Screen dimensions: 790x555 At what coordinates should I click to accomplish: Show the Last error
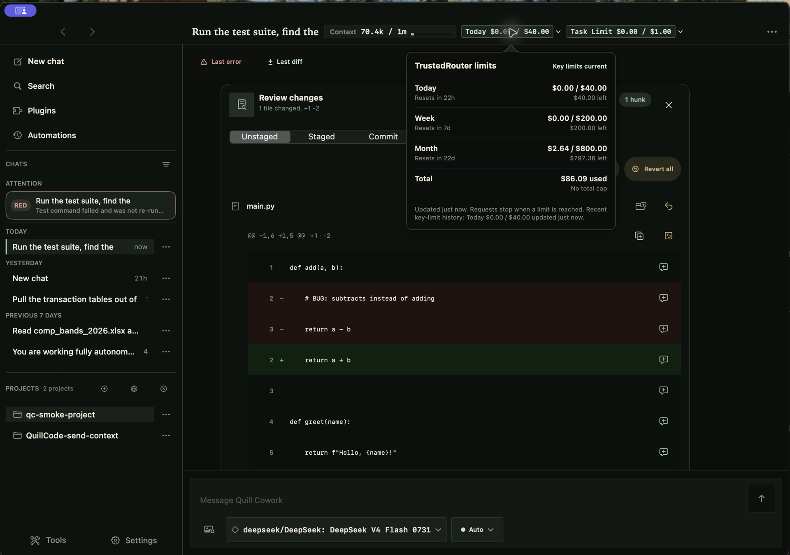(x=221, y=62)
